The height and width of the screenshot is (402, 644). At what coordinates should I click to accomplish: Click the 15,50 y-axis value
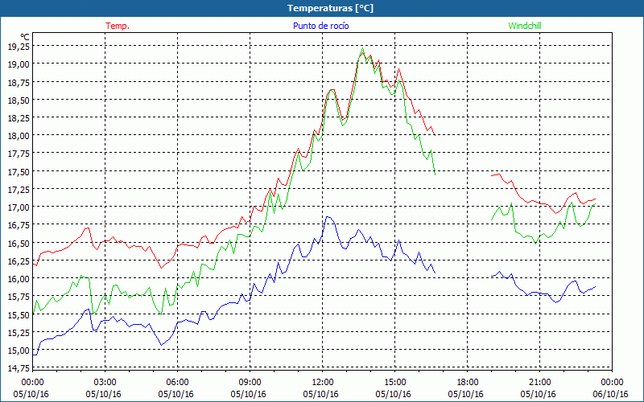pyautogui.click(x=19, y=314)
